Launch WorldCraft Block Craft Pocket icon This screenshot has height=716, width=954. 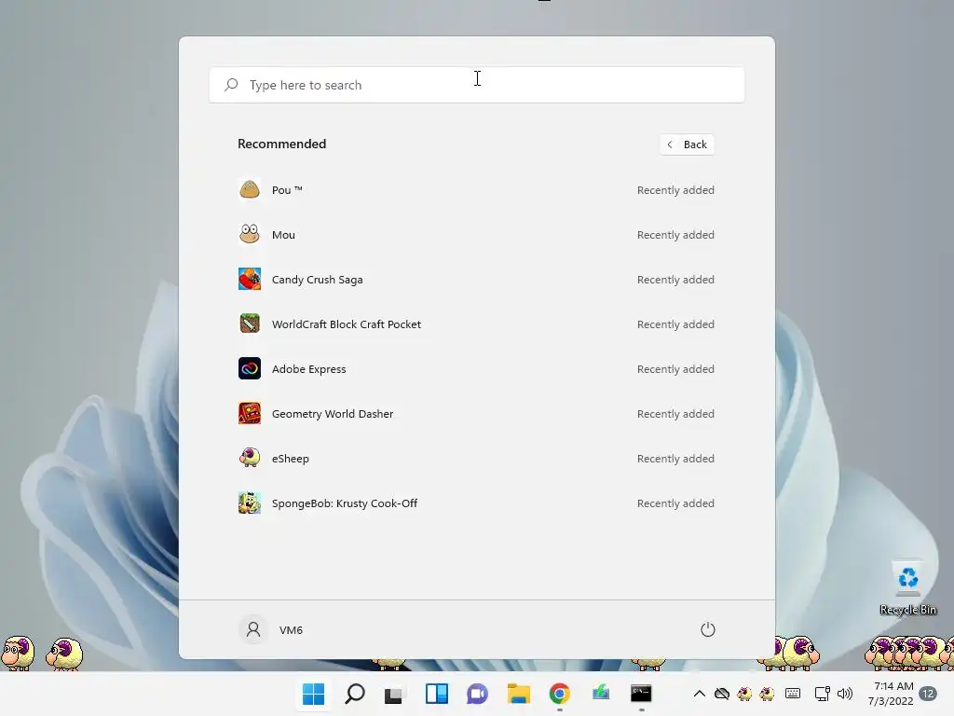click(250, 324)
